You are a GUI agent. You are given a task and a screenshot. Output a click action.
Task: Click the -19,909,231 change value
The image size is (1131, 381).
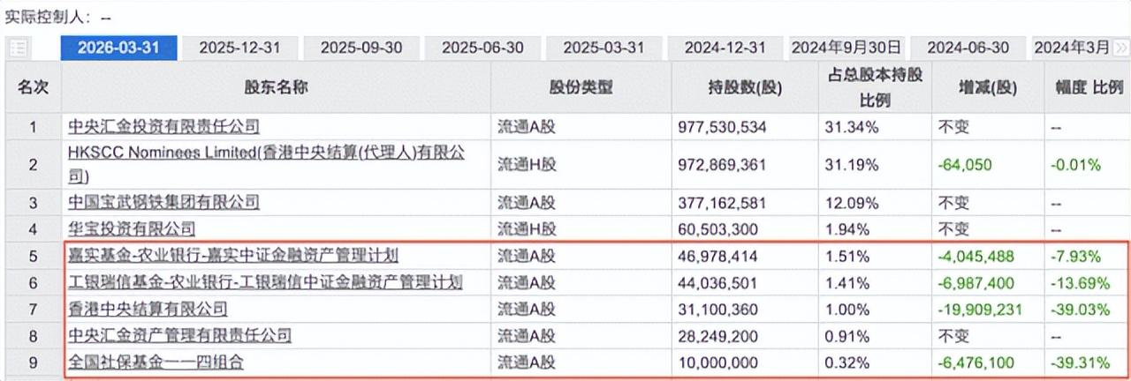point(981,309)
